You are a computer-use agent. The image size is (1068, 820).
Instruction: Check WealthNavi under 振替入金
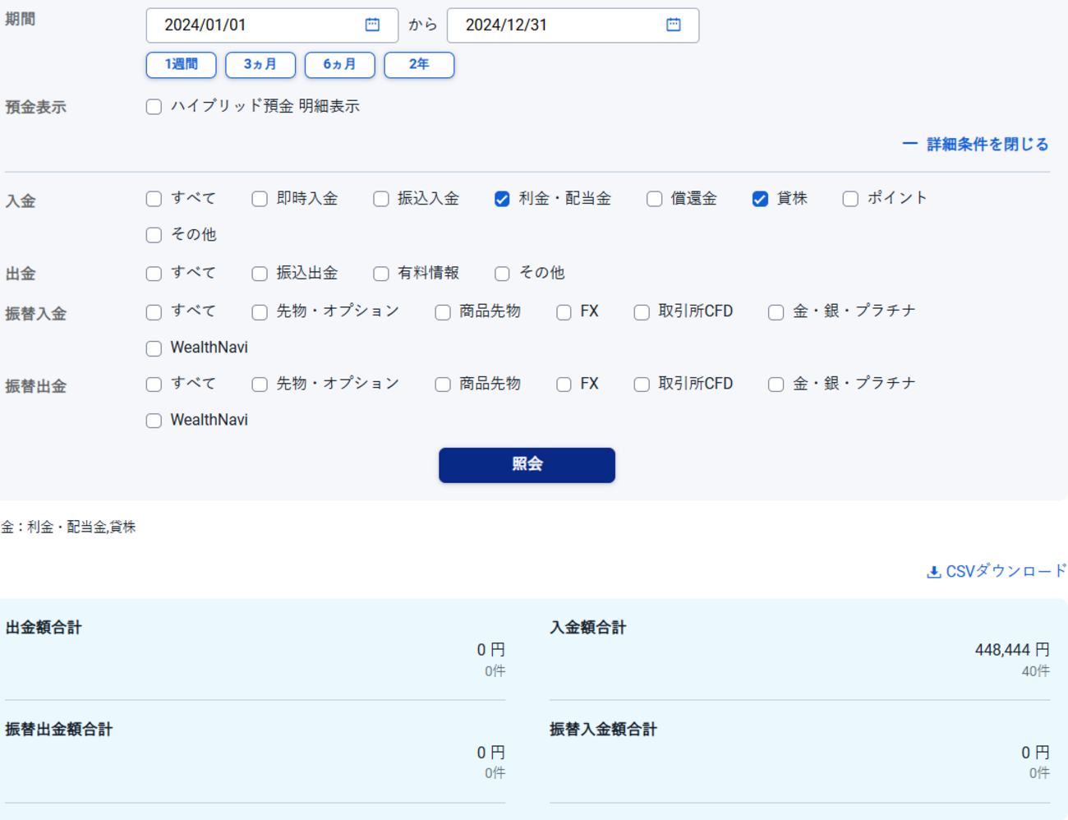tap(154, 348)
